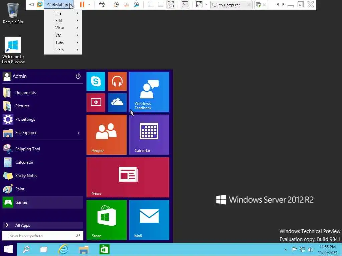Open the Recycle Bin desktop icon

click(13, 13)
